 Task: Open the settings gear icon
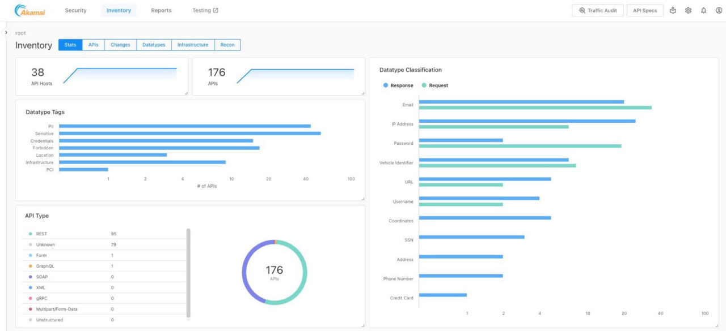688,10
